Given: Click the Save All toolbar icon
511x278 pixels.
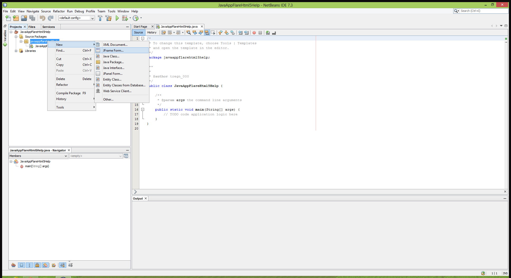Looking at the screenshot, I should click(x=32, y=18).
